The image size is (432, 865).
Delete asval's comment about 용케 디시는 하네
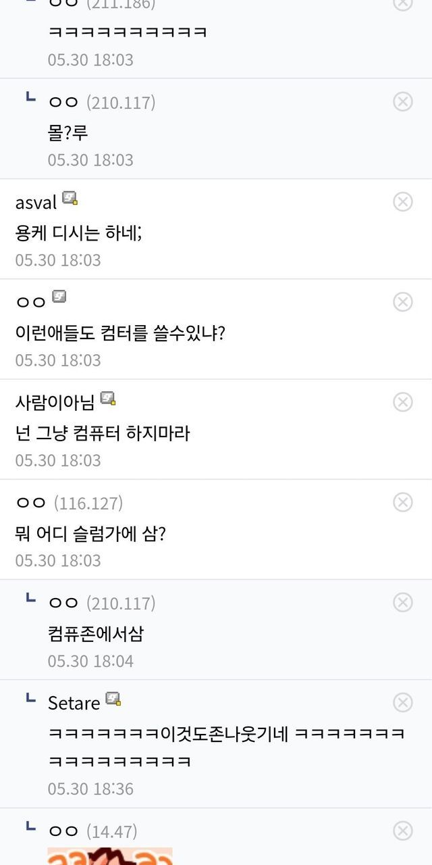tap(403, 201)
